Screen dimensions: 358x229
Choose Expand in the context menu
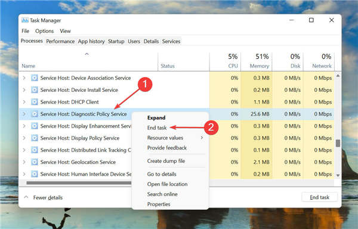[156, 117]
